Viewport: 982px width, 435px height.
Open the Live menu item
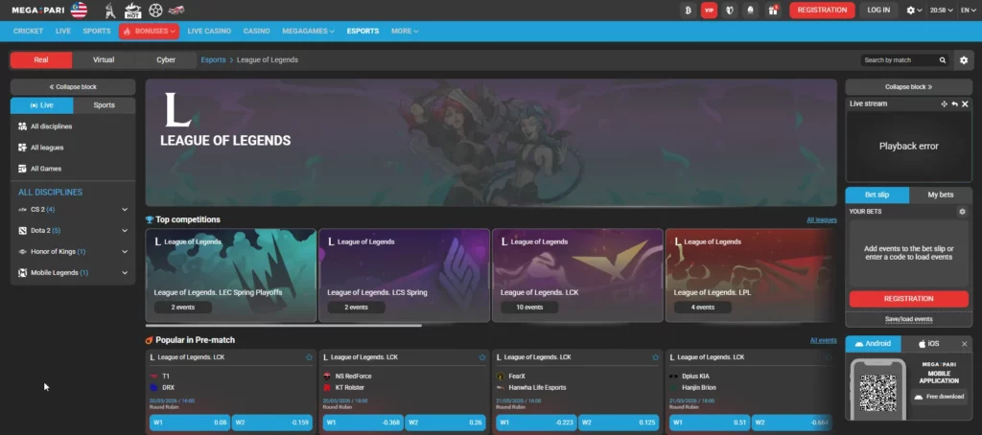(62, 31)
